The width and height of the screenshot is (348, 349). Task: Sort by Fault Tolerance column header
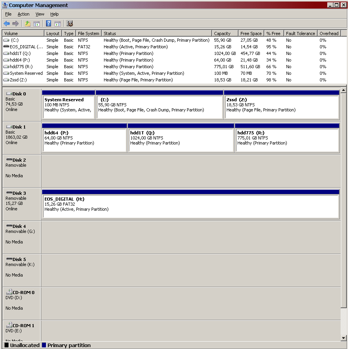(x=301, y=33)
